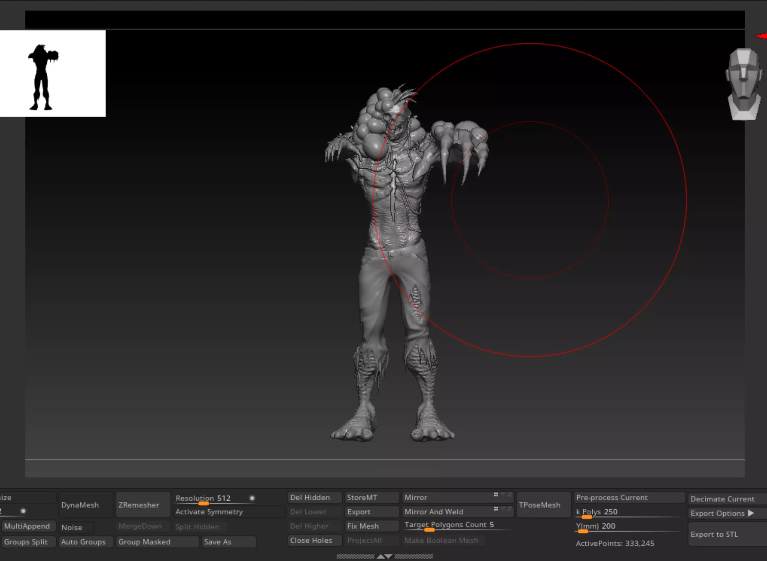The image size is (767, 561).
Task: Toggle Z axis on Mirror And Weld
Action: 509,509
